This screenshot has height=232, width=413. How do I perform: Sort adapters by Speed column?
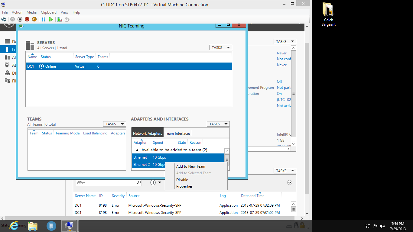(x=158, y=143)
